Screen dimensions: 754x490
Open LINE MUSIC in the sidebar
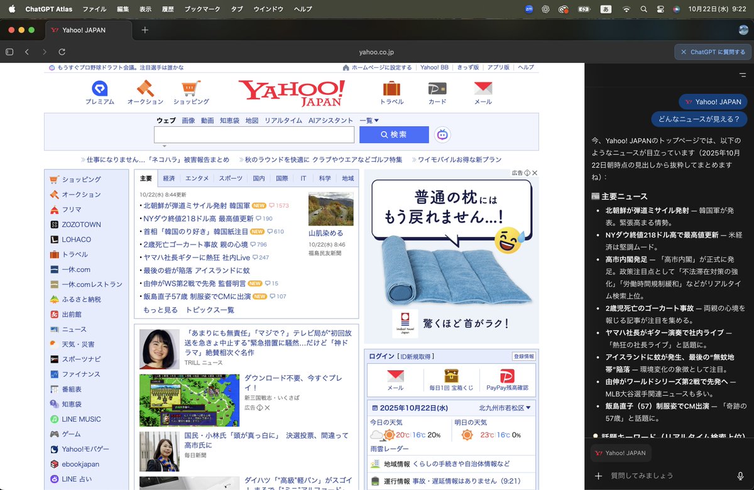81,419
